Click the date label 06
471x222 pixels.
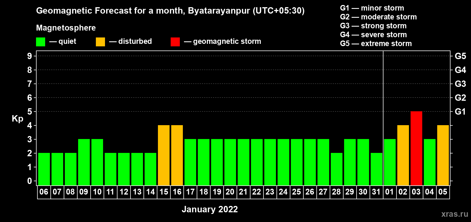pos(44,192)
